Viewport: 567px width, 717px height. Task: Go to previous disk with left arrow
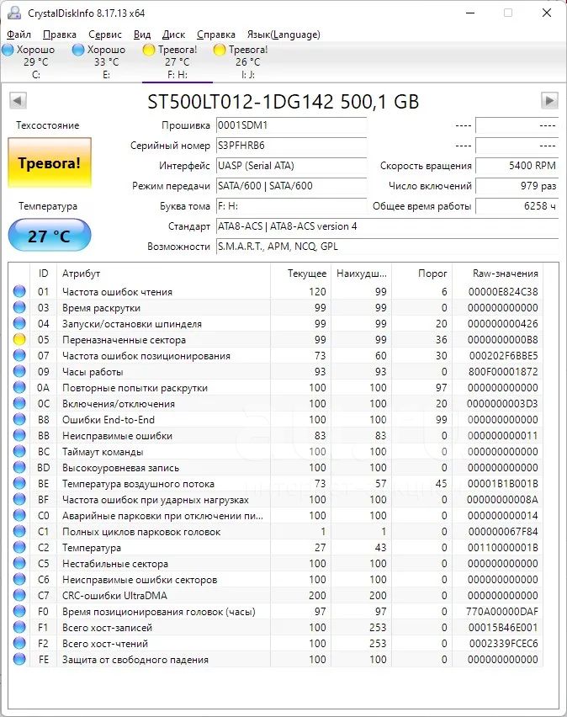tap(18, 101)
